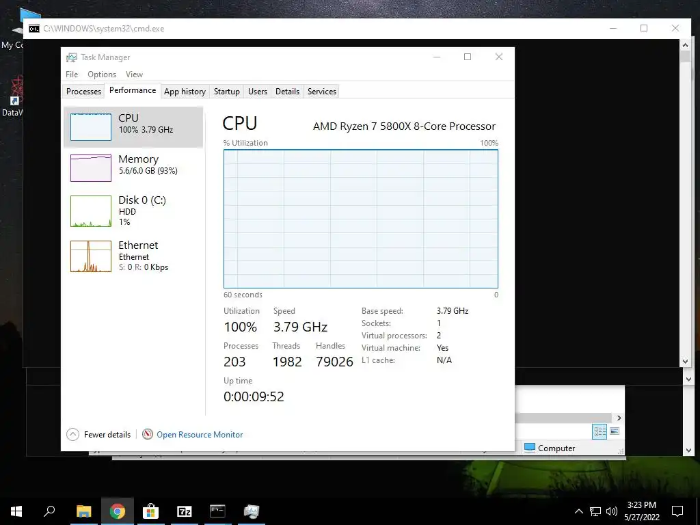Click the 60 seconds graph label
Screen dimensions: 700x525
point(243,295)
